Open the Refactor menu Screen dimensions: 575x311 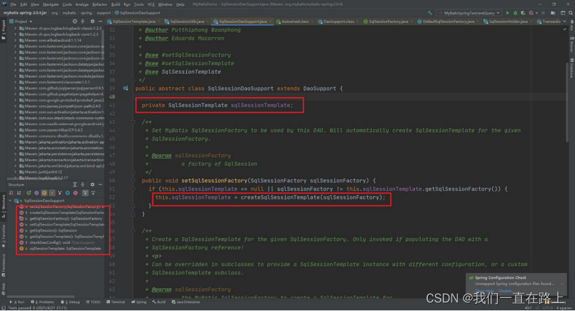[x=99, y=5]
